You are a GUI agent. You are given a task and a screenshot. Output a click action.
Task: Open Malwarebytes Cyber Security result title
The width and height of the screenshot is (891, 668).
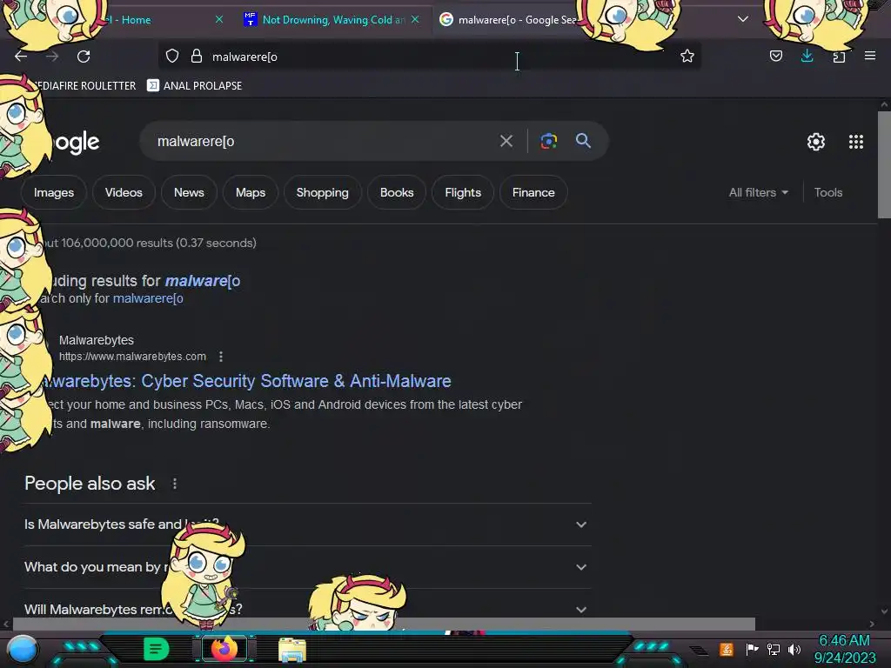click(247, 381)
